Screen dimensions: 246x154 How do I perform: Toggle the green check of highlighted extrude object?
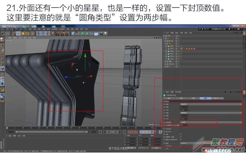(179, 46)
